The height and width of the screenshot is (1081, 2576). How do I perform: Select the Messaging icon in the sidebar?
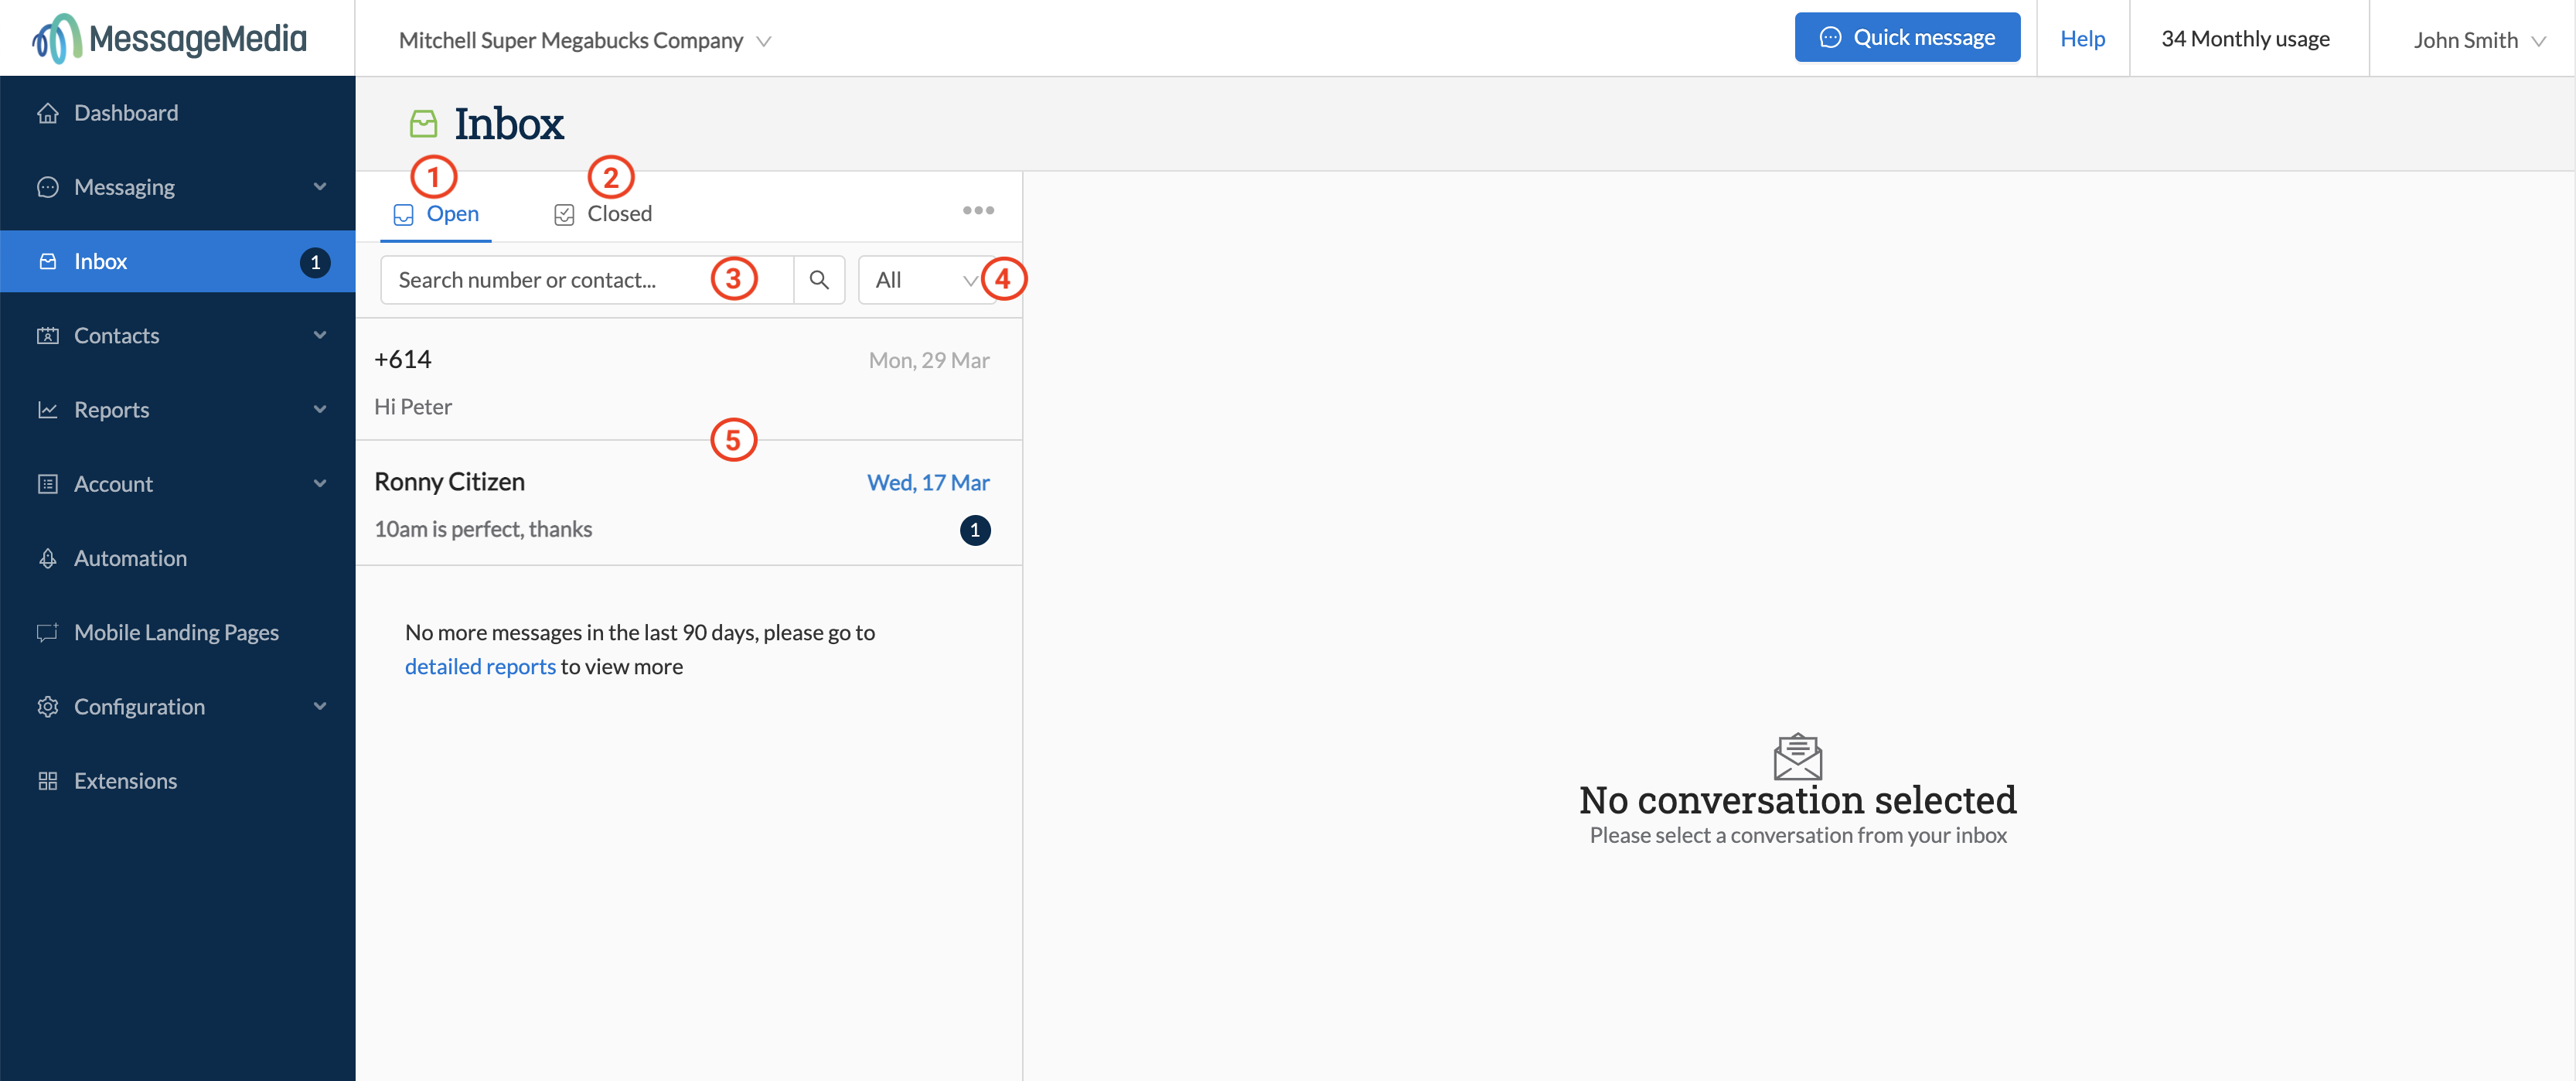[48, 187]
